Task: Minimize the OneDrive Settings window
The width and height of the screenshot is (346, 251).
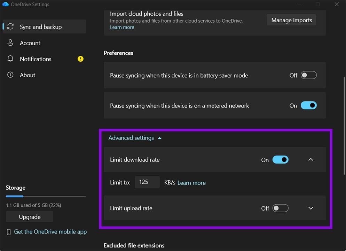Action: click(299, 4)
